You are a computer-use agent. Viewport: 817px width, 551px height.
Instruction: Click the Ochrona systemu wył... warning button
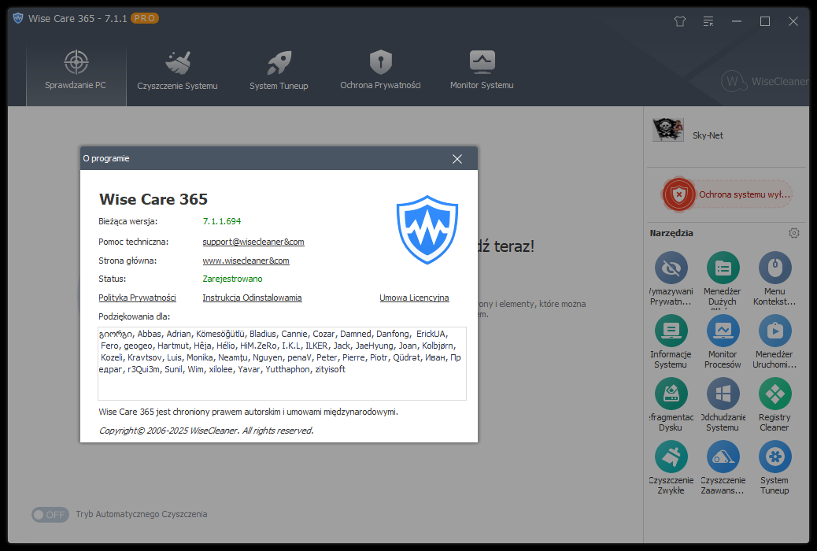click(x=727, y=194)
